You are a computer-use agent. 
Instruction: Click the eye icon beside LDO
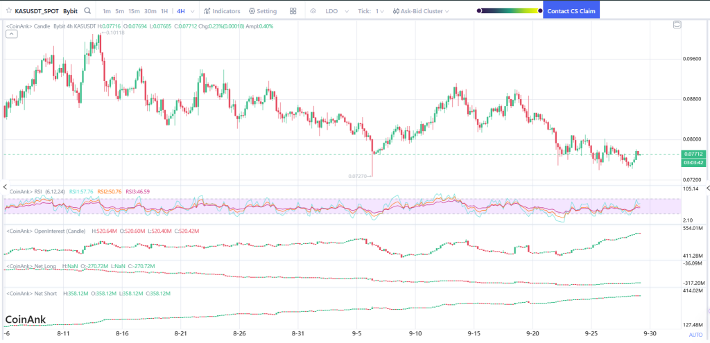click(313, 11)
